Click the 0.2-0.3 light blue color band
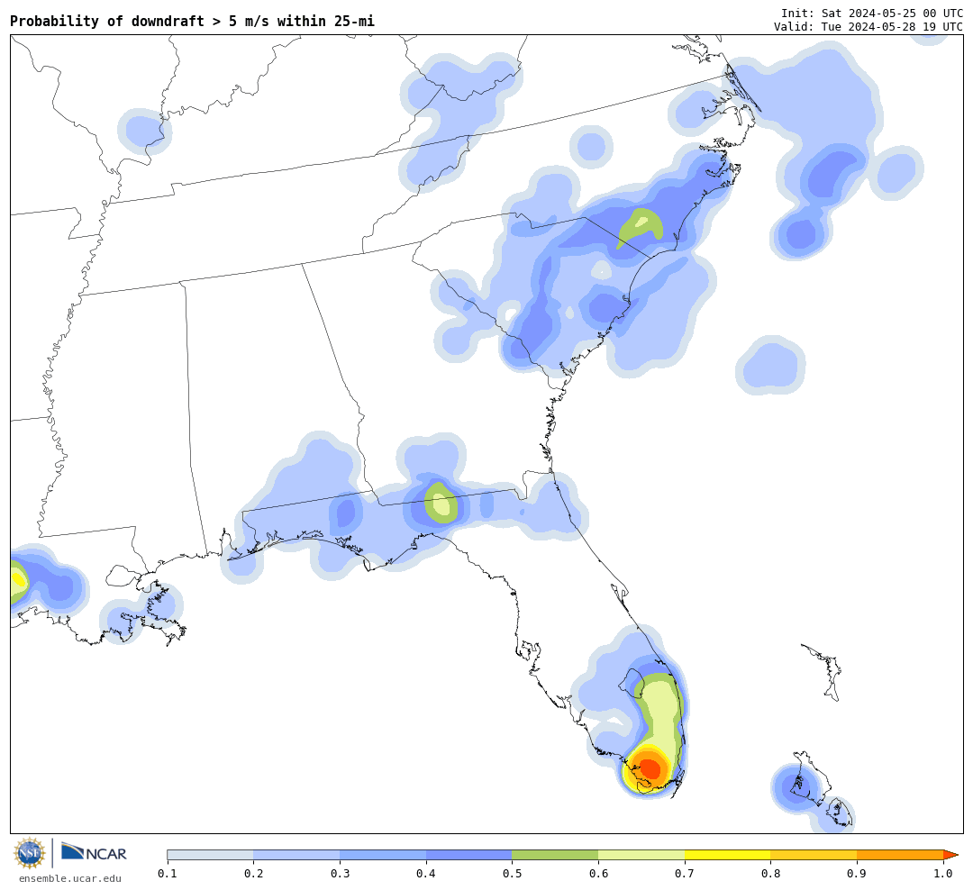 point(296,855)
